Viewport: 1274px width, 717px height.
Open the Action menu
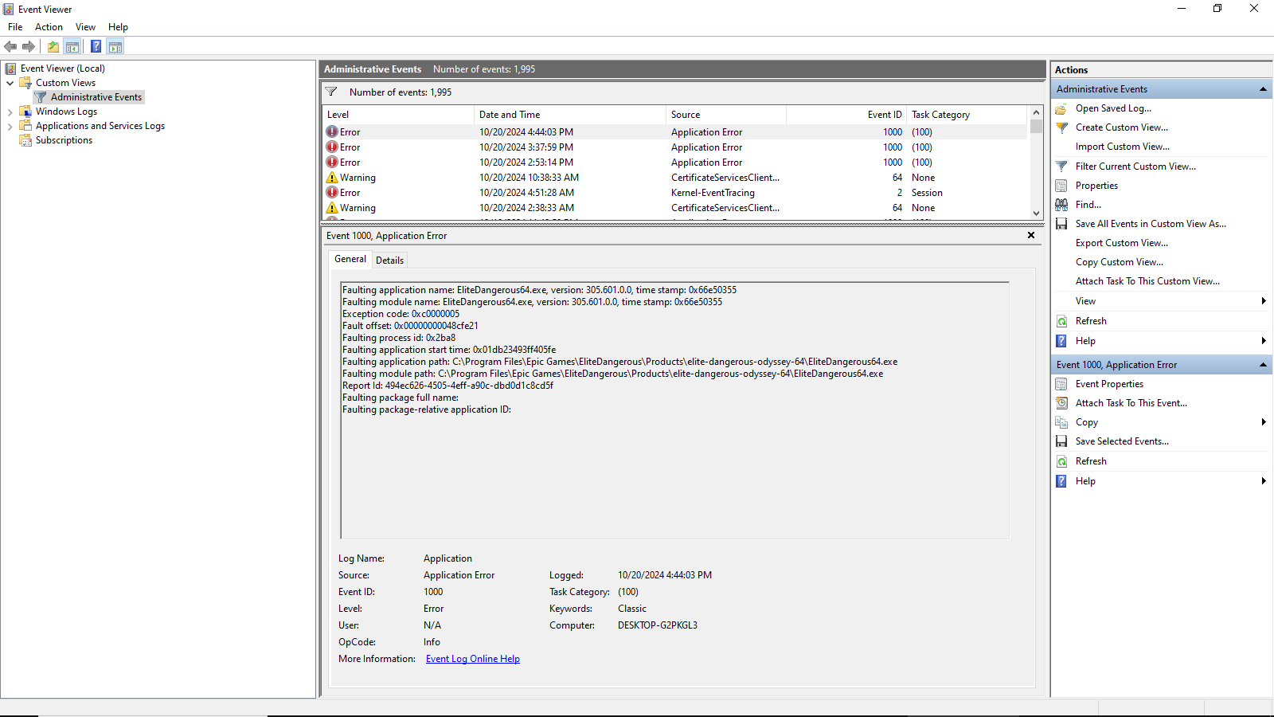point(49,27)
